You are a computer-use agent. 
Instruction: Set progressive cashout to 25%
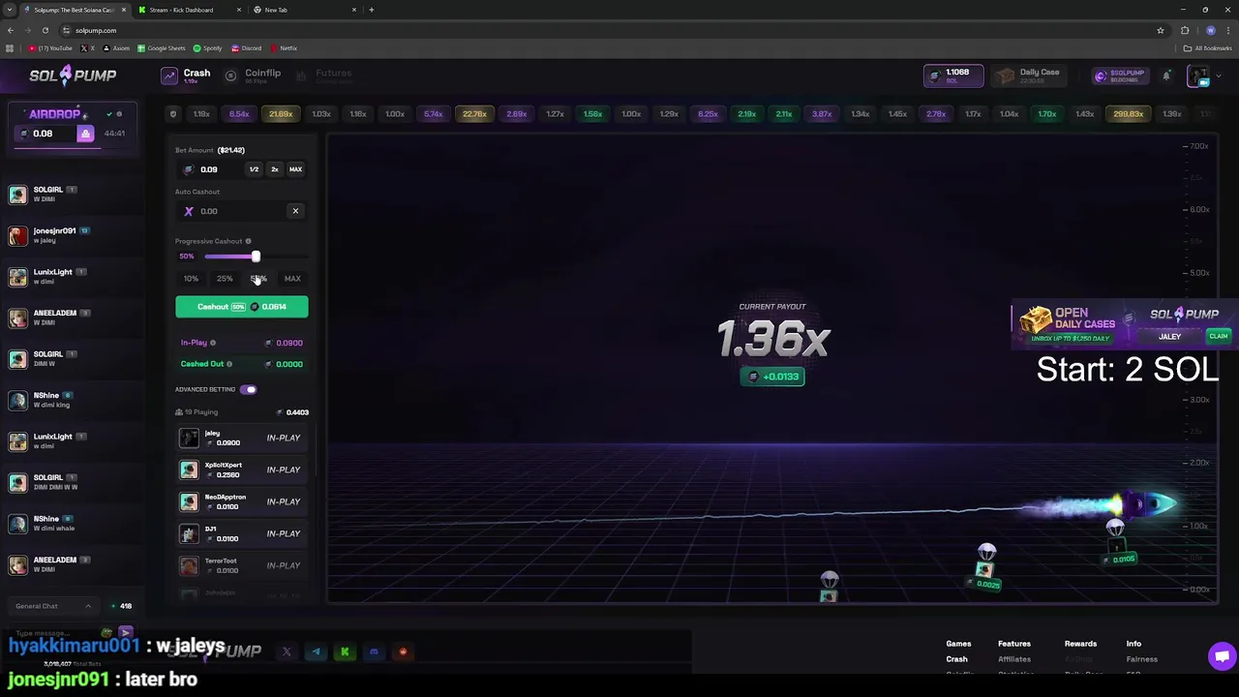(225, 279)
